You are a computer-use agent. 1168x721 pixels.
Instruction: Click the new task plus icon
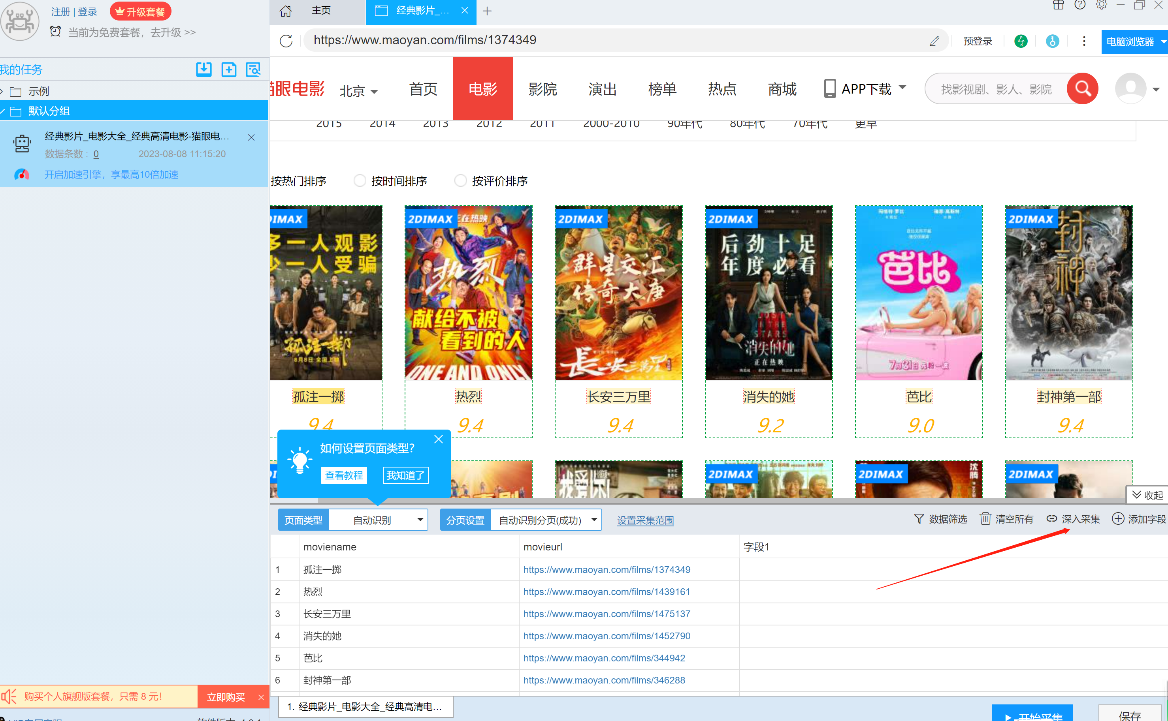[x=229, y=69]
